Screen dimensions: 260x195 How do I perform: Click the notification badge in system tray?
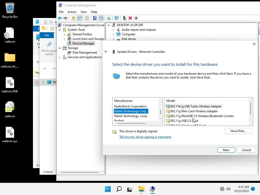click(253, 189)
